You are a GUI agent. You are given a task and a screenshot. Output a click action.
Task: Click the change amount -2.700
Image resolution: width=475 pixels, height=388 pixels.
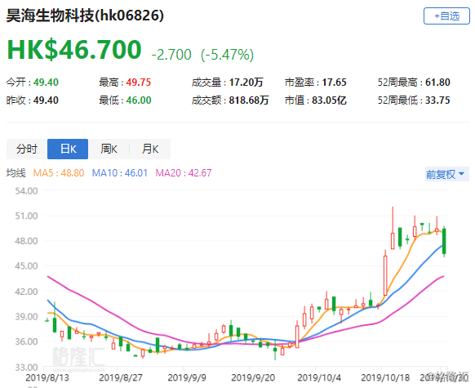pos(171,55)
